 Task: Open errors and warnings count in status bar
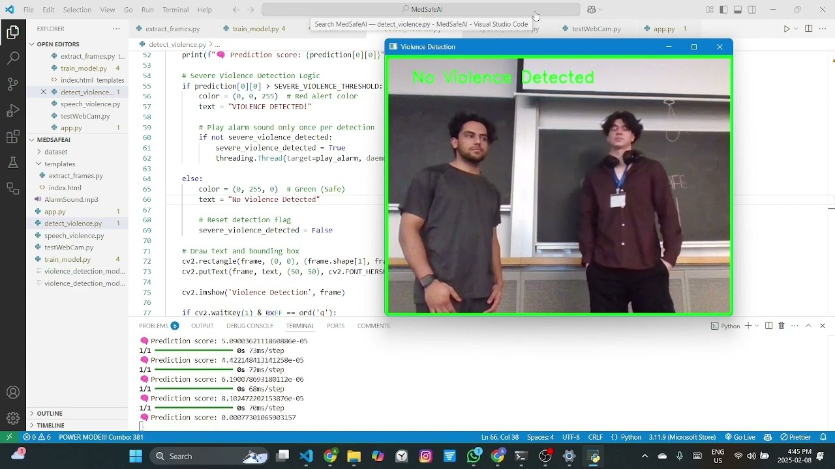(x=37, y=437)
